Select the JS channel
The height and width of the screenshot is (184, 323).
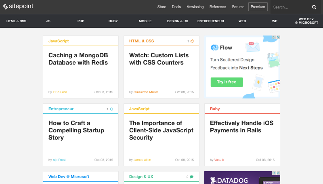(x=48, y=21)
